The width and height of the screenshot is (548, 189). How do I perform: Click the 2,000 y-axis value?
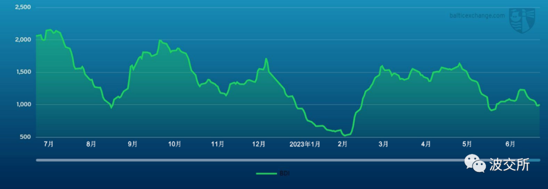23,40
